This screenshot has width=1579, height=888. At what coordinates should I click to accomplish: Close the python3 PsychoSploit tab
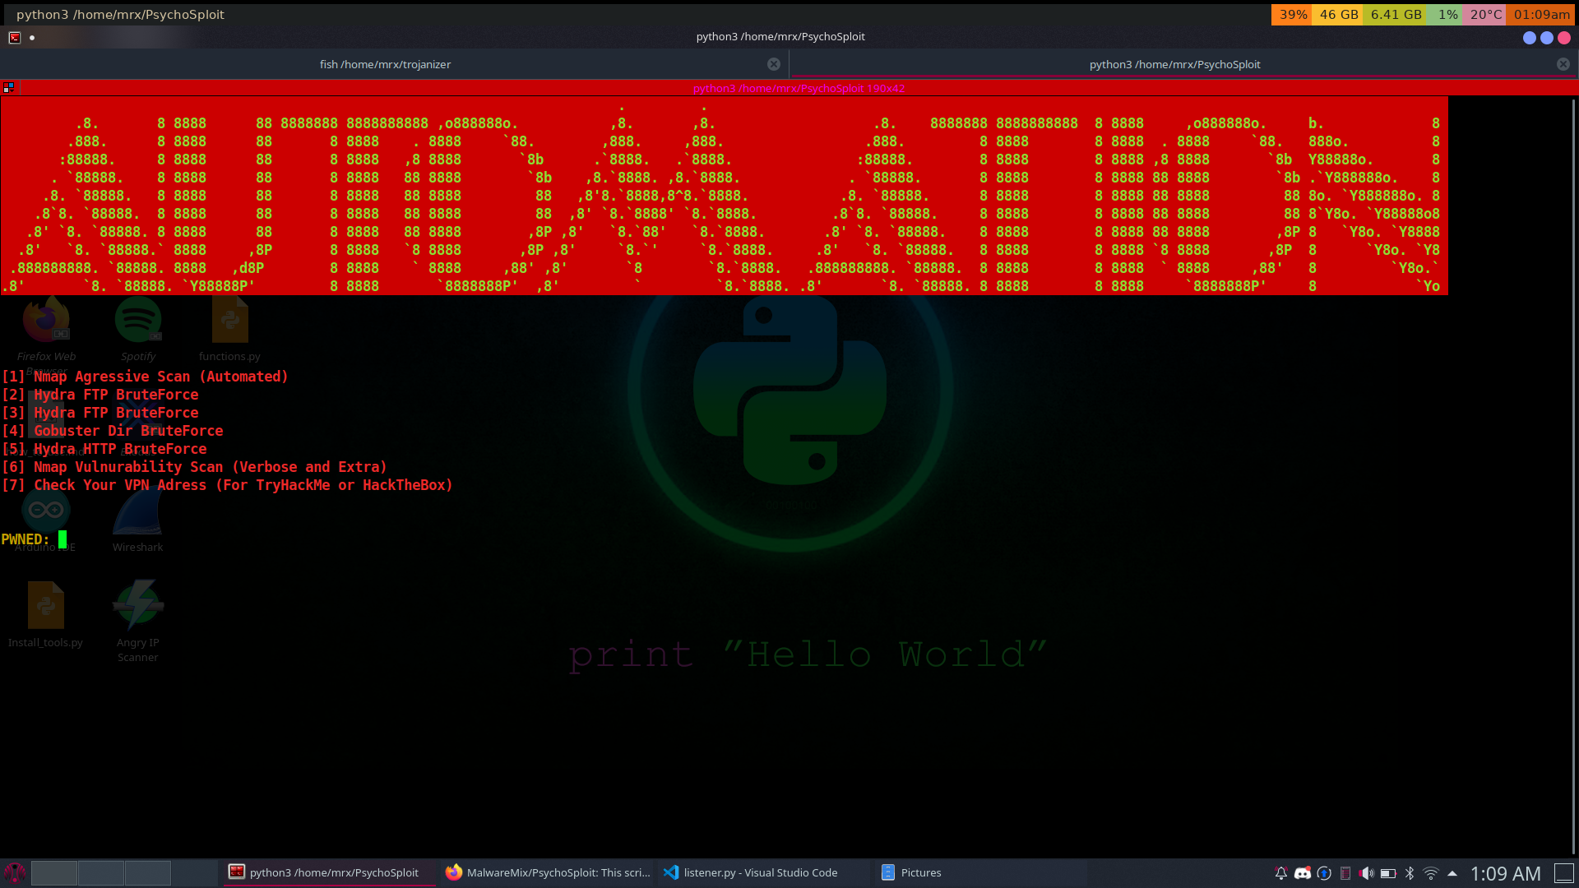tap(1563, 64)
